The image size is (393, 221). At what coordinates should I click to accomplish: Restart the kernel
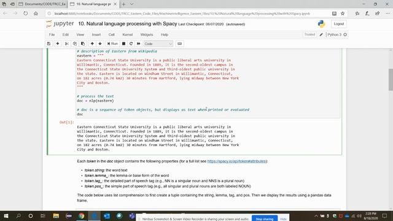(x=131, y=44)
